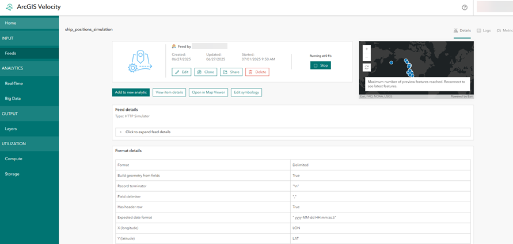The image size is (513, 244).
Task: Expand the feed details section
Action: pos(293,132)
